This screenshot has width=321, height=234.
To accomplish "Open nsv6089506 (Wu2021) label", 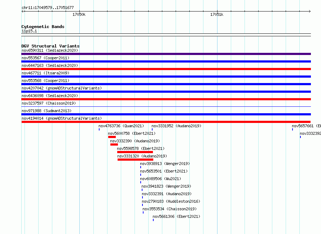I will [160, 179].
